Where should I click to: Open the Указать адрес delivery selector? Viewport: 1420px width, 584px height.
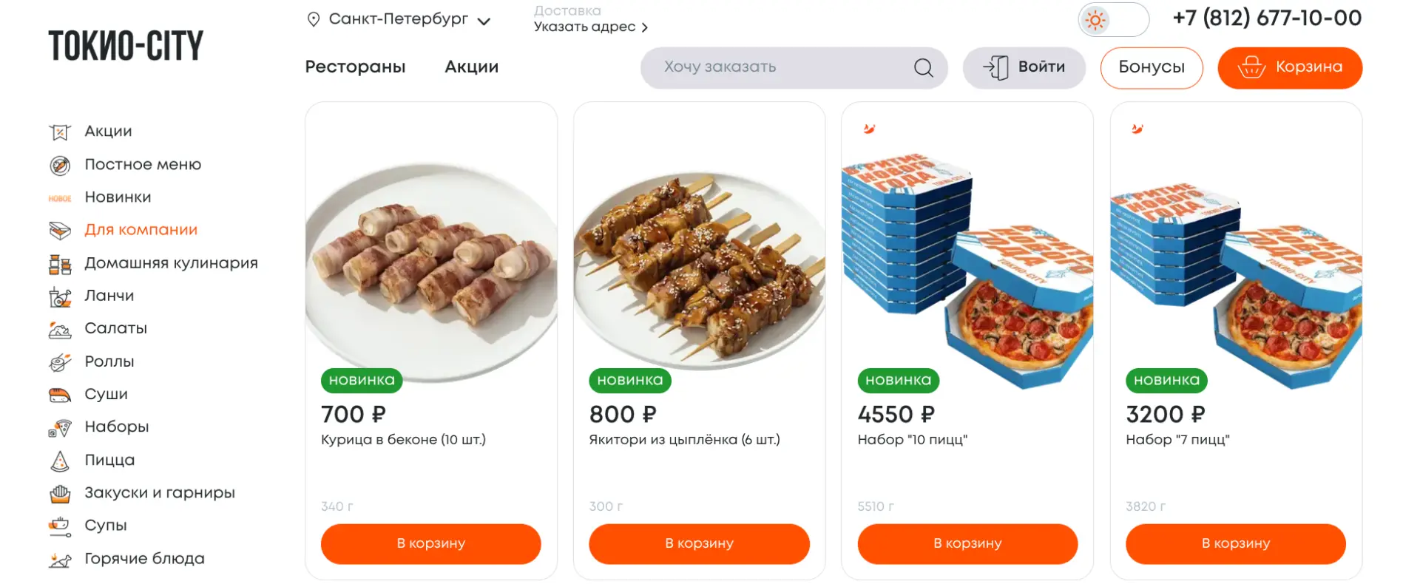[x=590, y=27]
